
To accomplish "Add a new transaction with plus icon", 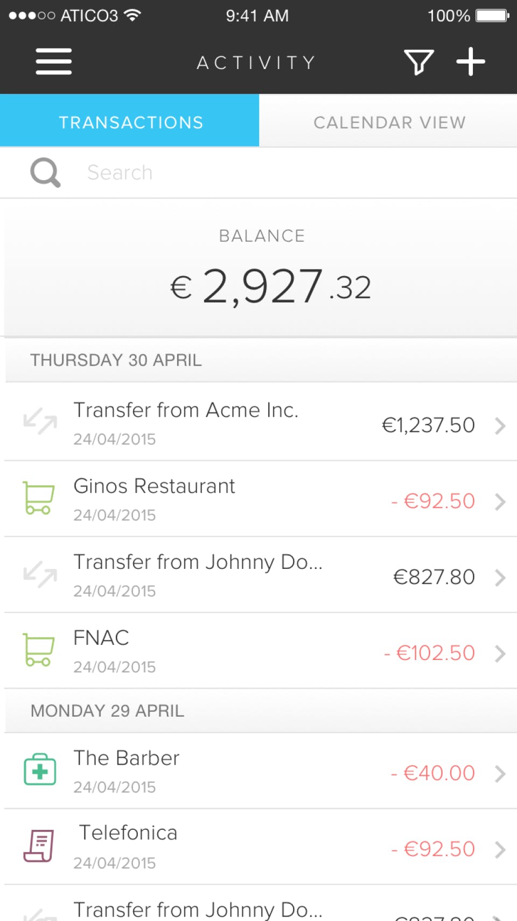I will [x=471, y=61].
